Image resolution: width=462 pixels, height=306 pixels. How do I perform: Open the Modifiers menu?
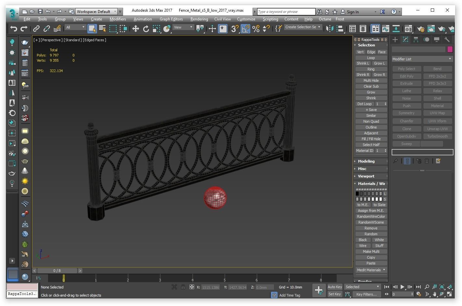pyautogui.click(x=118, y=19)
